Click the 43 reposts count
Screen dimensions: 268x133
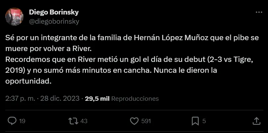(x=84, y=121)
